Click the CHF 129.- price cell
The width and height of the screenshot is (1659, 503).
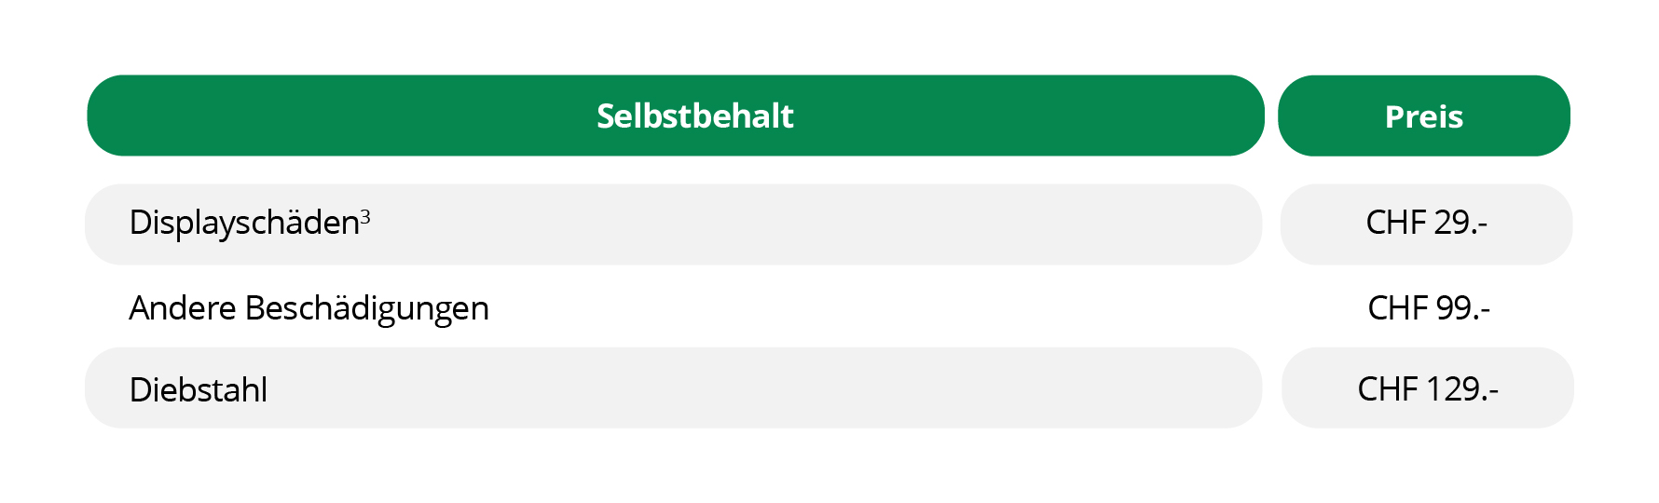point(1427,389)
